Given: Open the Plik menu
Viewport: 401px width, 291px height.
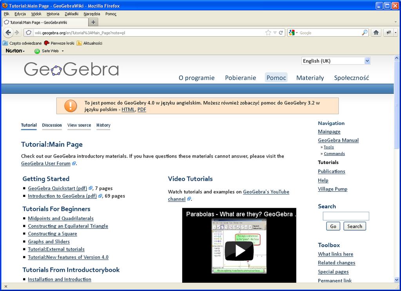Looking at the screenshot, I should [6, 14].
